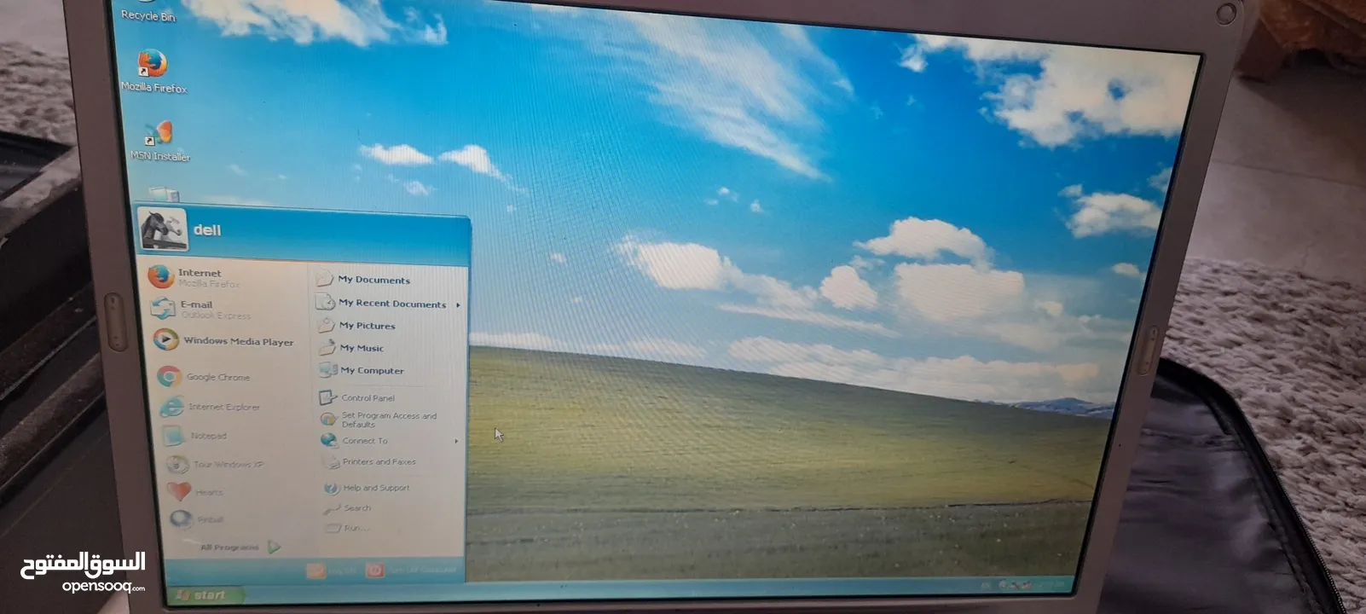Click the start button on taskbar

[x=205, y=594]
